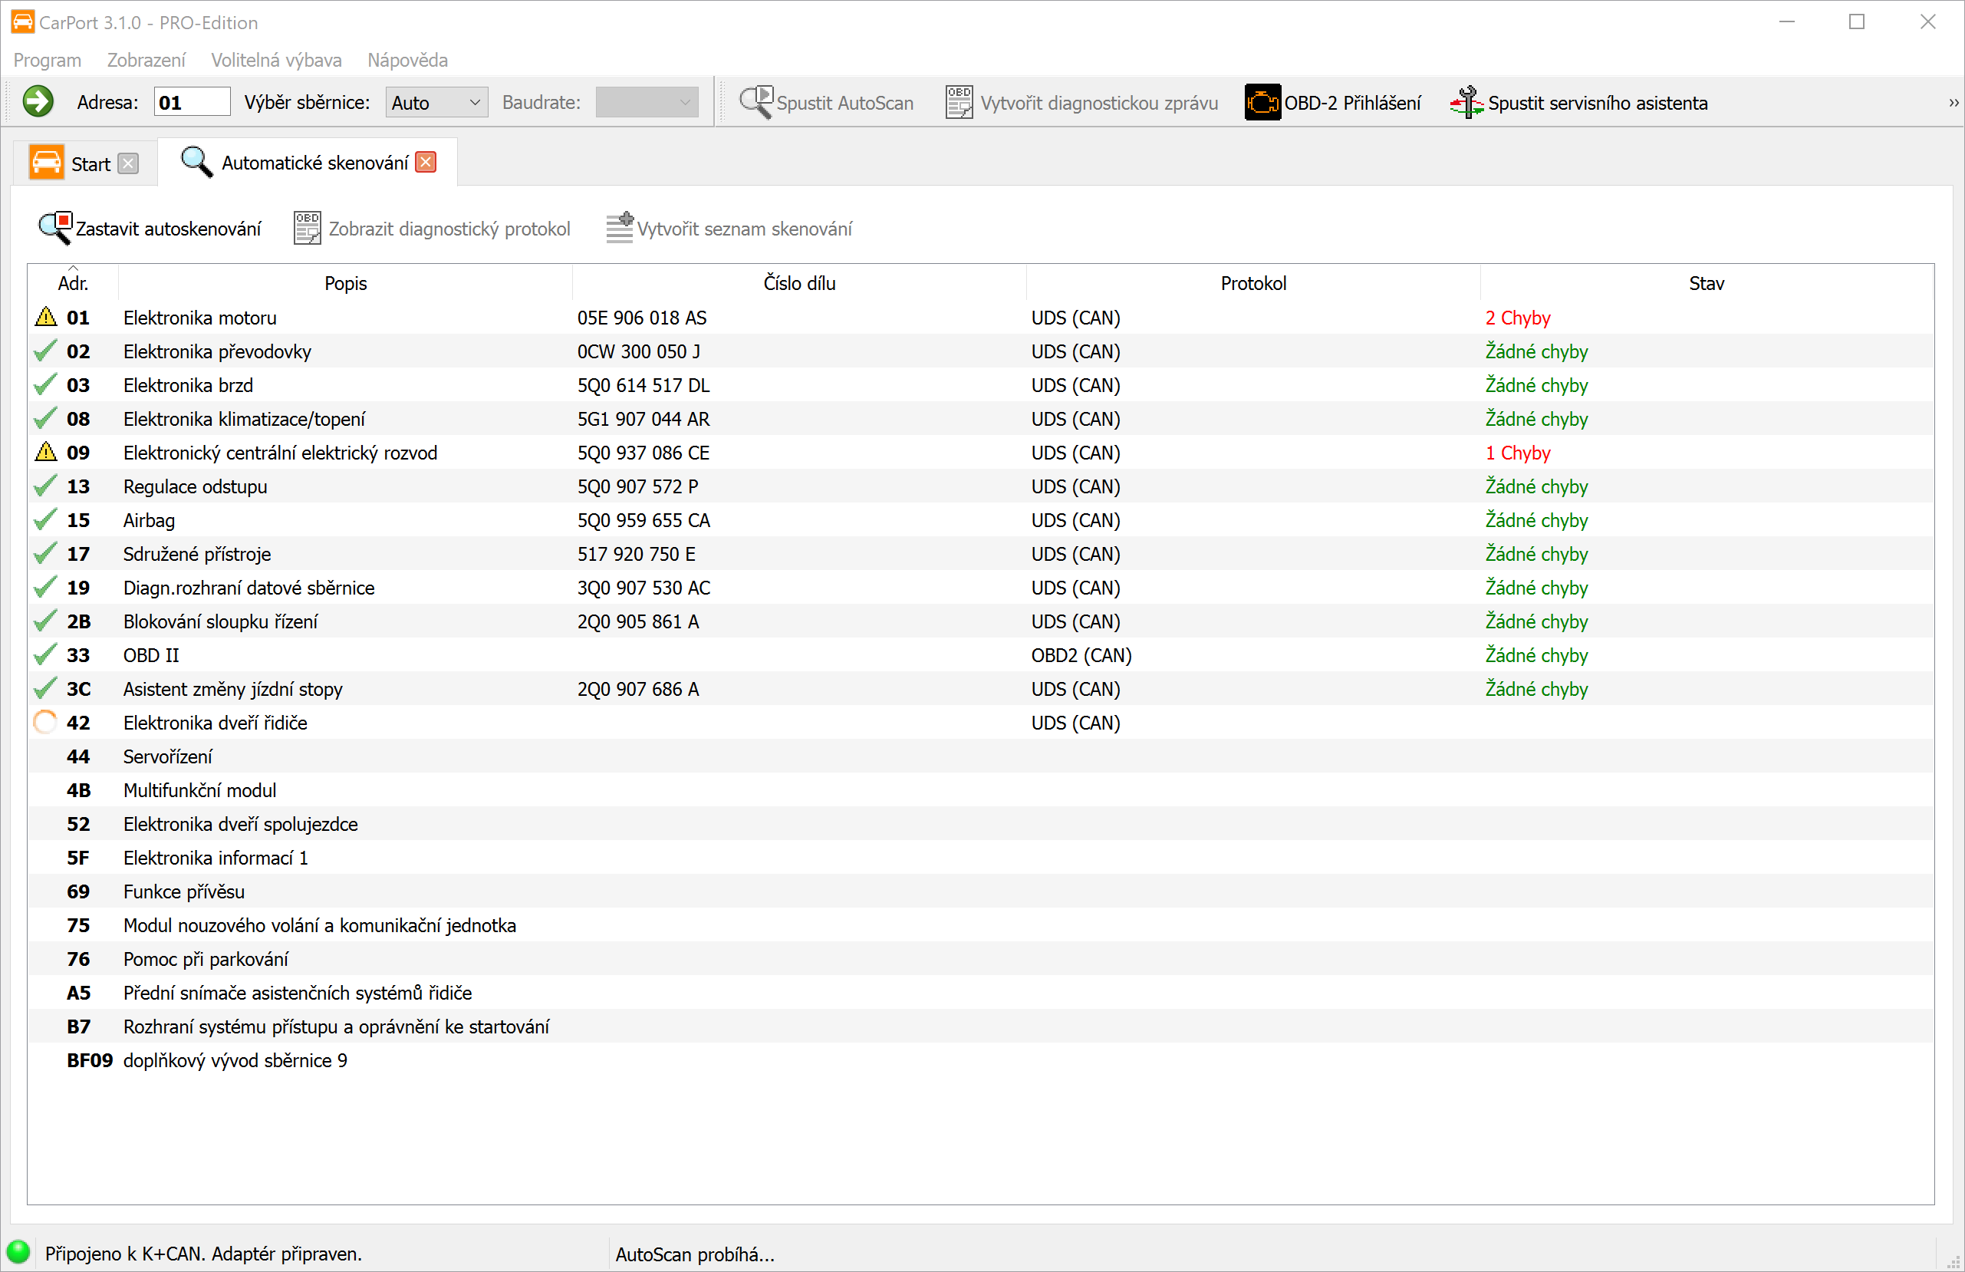Click the warning icon for address 01

(x=46, y=317)
